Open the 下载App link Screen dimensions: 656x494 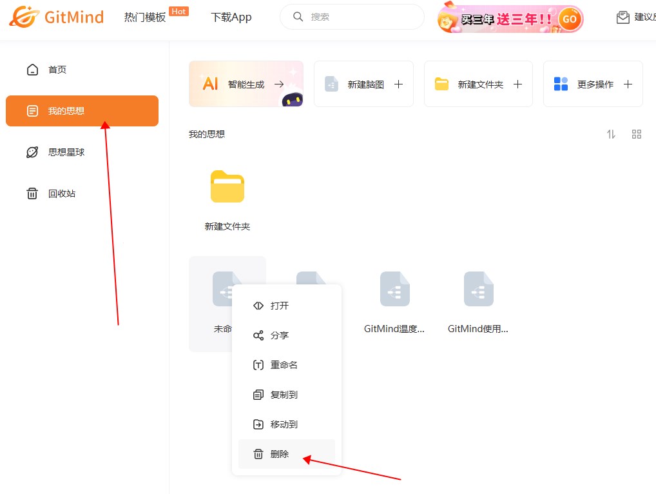pos(231,17)
